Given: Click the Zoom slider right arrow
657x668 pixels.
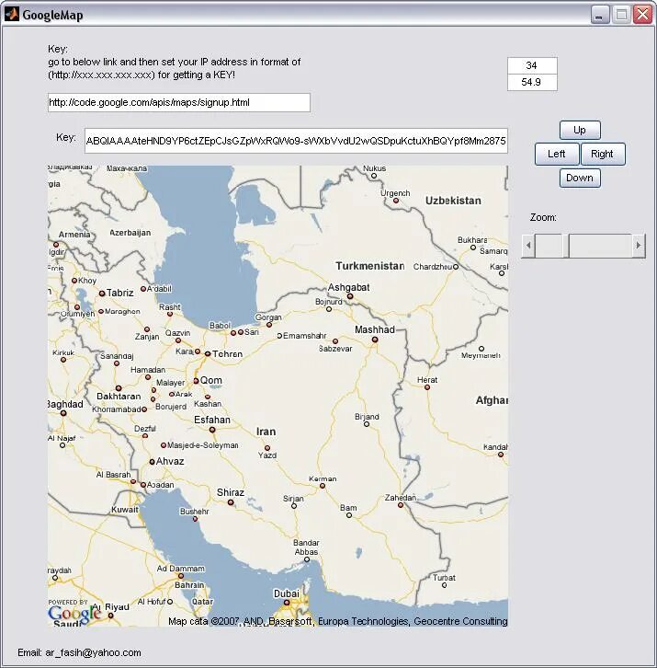Looking at the screenshot, I should tap(639, 246).
